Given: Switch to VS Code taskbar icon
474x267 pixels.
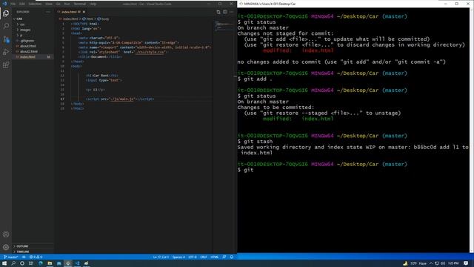Looking at the screenshot, I should [77, 263].
